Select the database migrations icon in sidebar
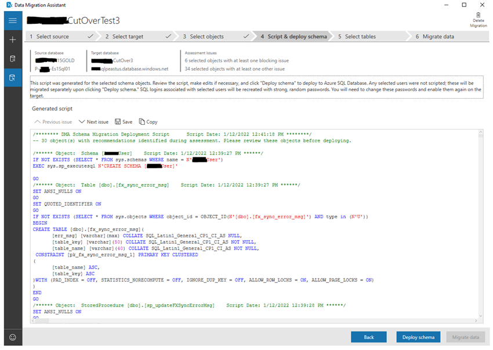Screen dimensions: 493x350 coord(12,58)
